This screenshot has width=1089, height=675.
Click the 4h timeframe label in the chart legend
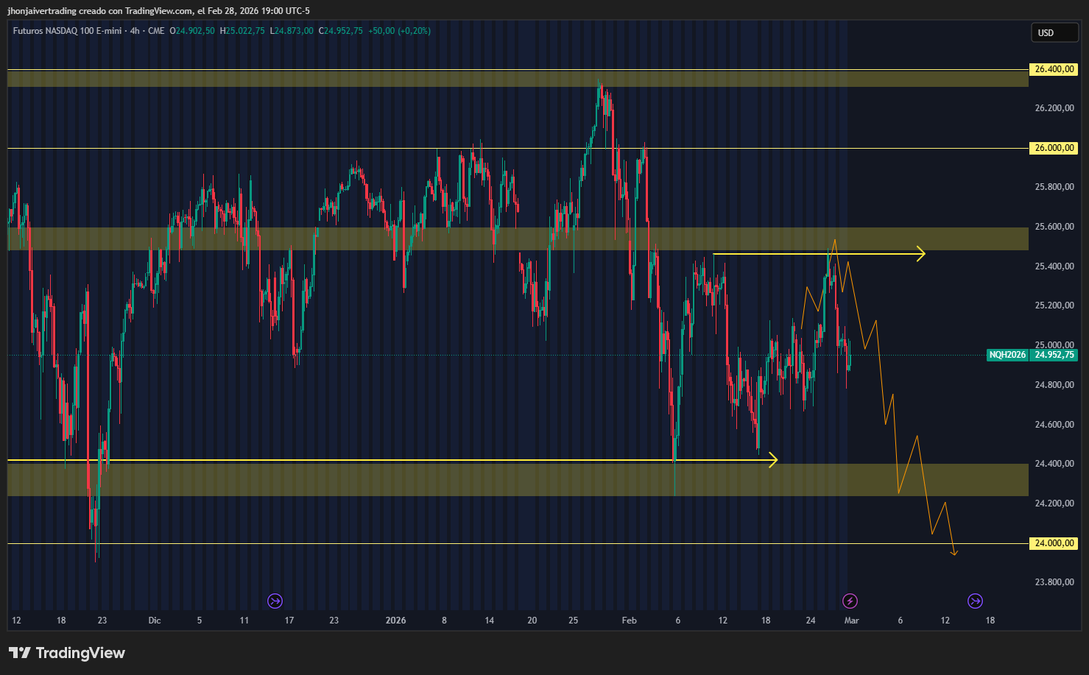(x=133, y=32)
